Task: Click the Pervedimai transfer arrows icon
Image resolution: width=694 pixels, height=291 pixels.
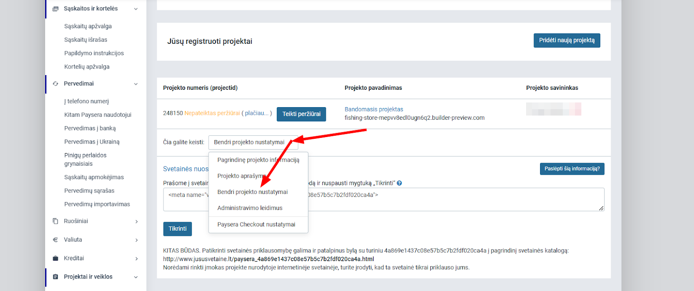Action: (56, 84)
